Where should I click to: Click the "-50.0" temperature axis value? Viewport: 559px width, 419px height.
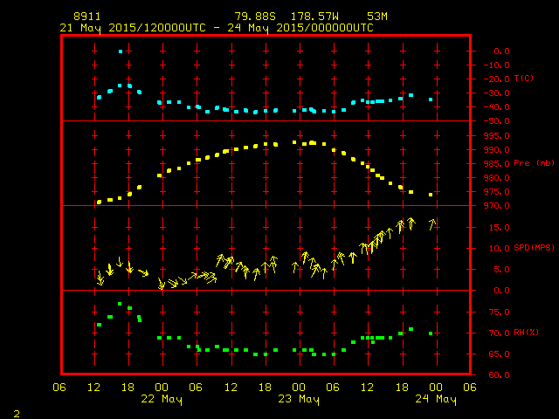point(497,121)
